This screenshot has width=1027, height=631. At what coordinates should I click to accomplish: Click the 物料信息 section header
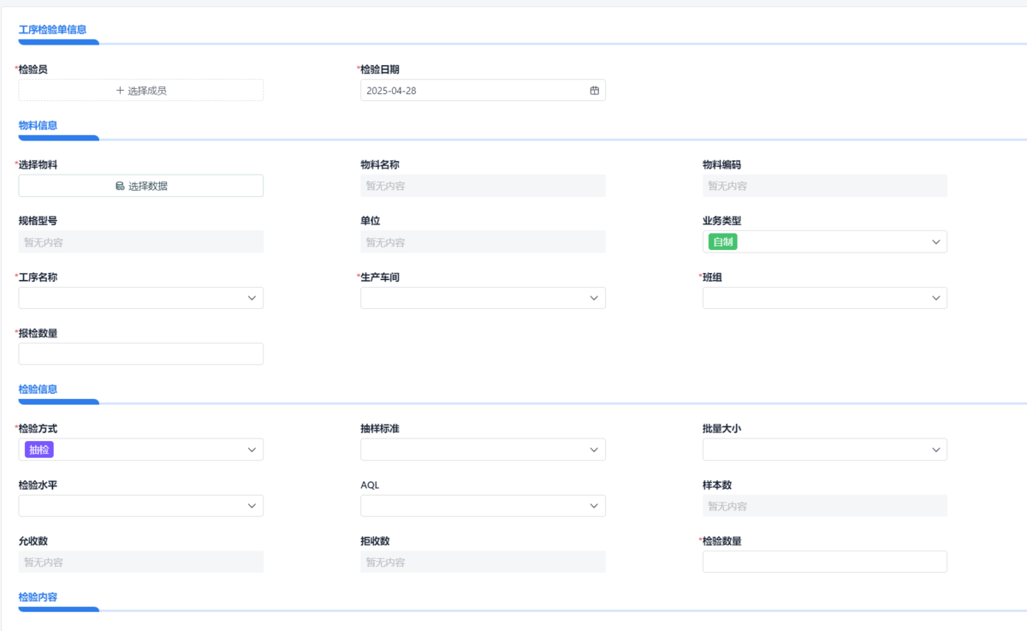coord(39,125)
